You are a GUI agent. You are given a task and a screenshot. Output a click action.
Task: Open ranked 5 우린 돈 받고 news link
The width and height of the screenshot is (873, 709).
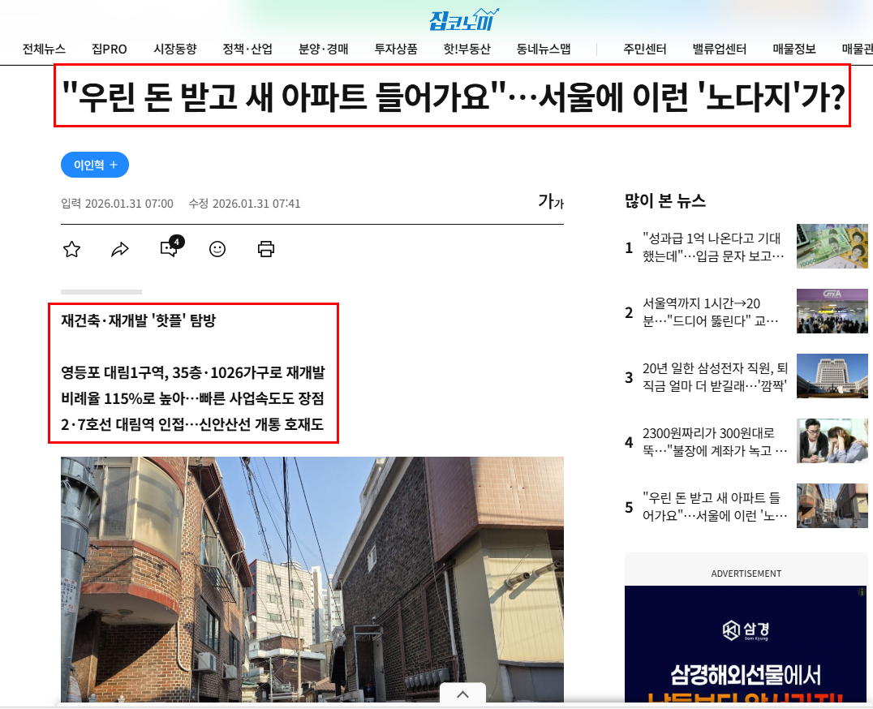pos(715,507)
